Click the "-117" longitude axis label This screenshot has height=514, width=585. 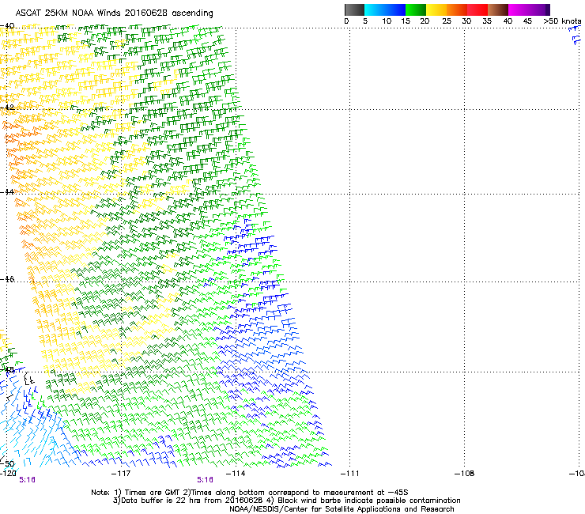[121, 474]
